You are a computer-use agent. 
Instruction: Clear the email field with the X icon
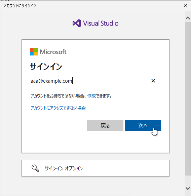point(153,81)
